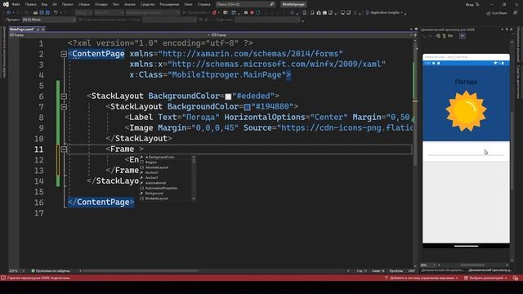Click the #ededed color swatch
This screenshot has width=523, height=294.
(x=228, y=96)
